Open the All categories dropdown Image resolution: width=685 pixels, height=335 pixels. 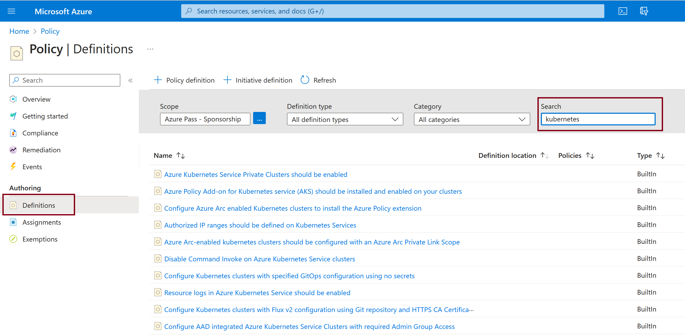472,119
